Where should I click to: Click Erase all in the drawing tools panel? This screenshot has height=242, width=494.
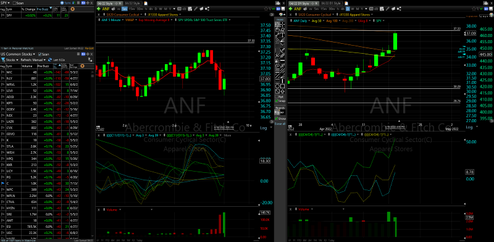click(x=280, y=123)
